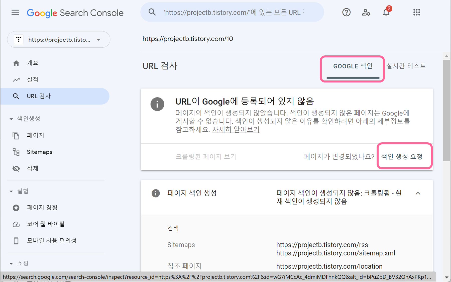Collapse the 색인생성 sidebar section

pos(11,119)
